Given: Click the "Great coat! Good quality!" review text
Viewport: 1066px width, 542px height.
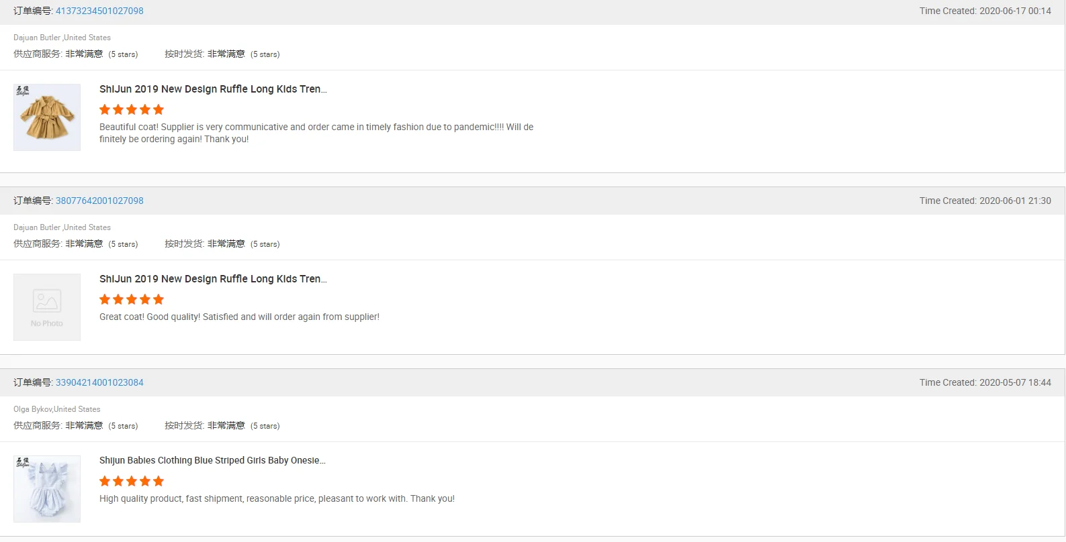Looking at the screenshot, I should (x=239, y=317).
